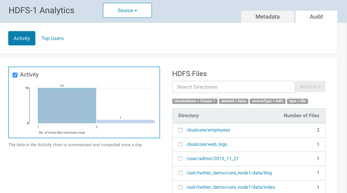Click the deleted = false filter tag

pyautogui.click(x=234, y=101)
